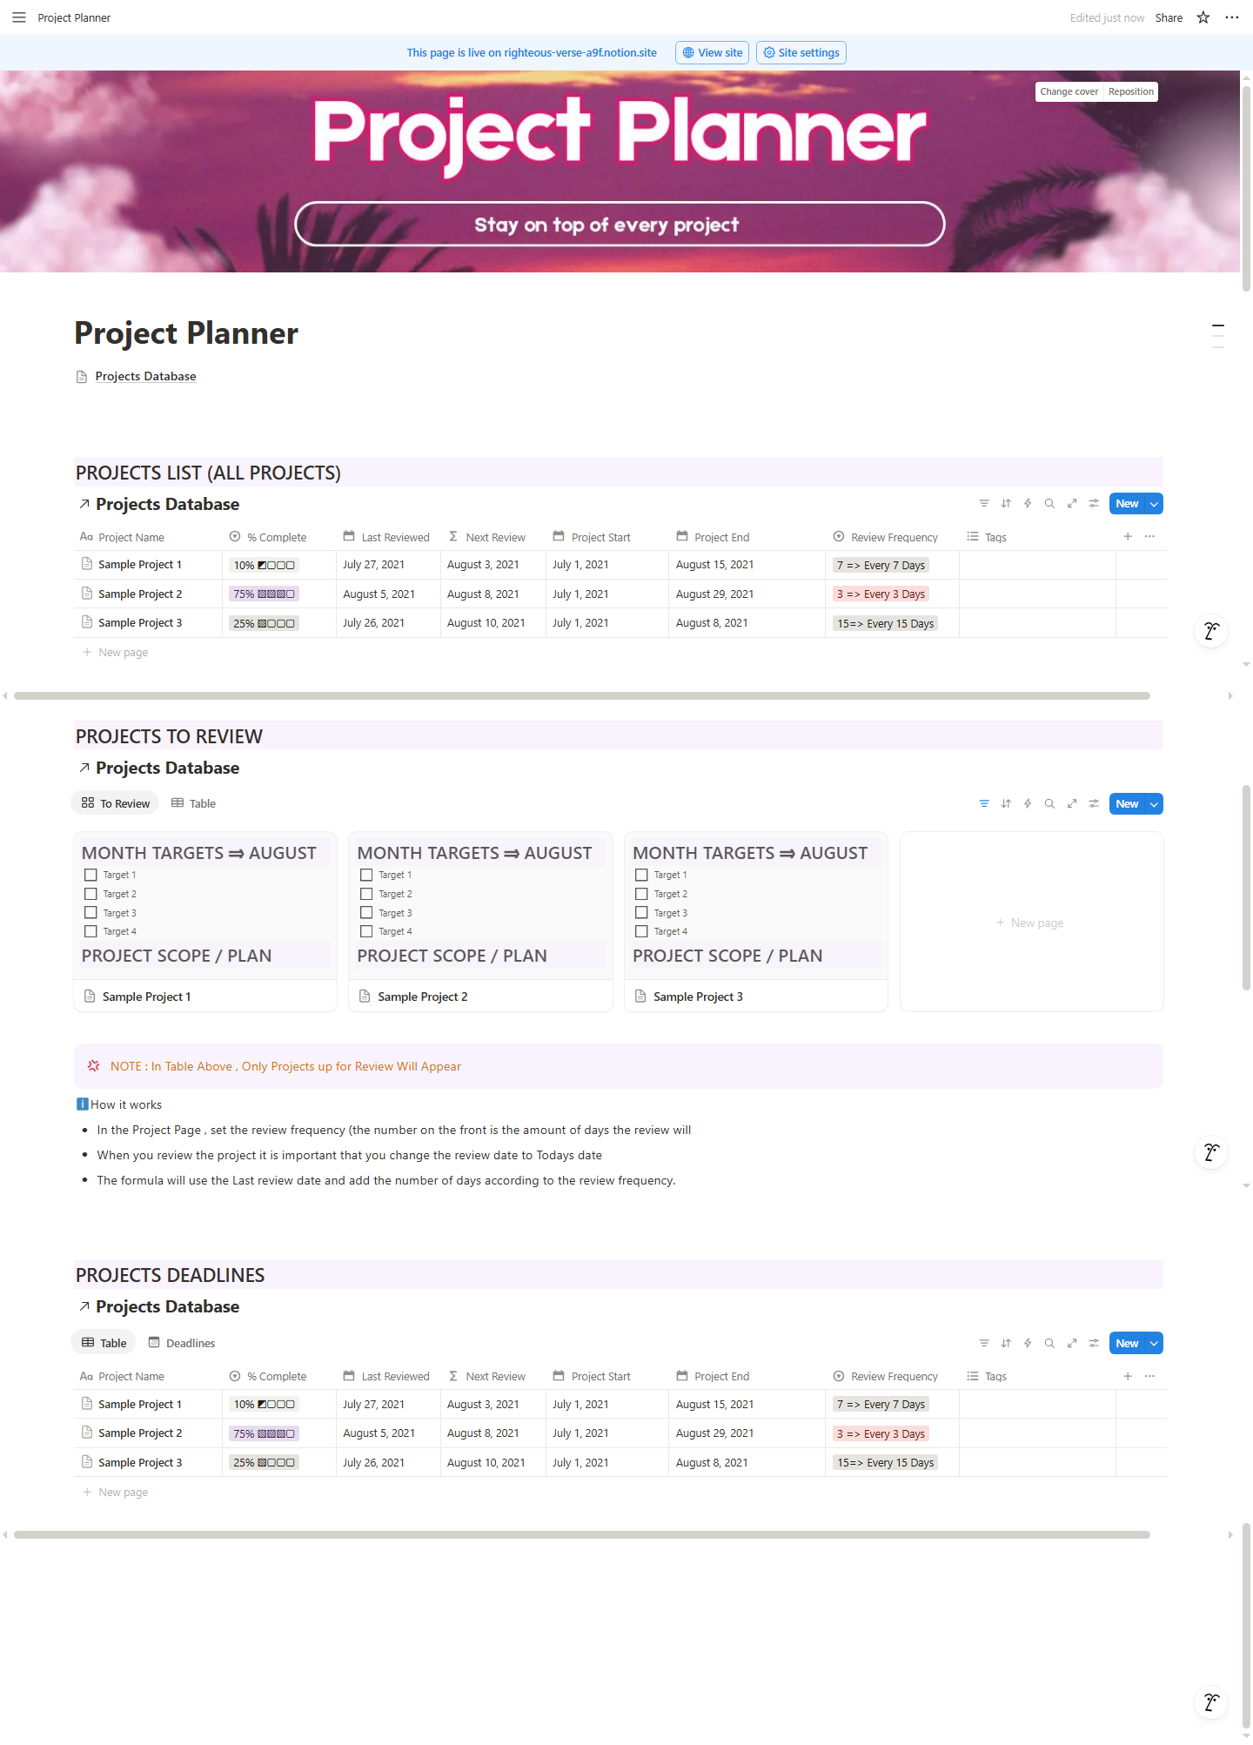The width and height of the screenshot is (1253, 1745).
Task: Open the Projects Database page link
Action: (x=145, y=377)
